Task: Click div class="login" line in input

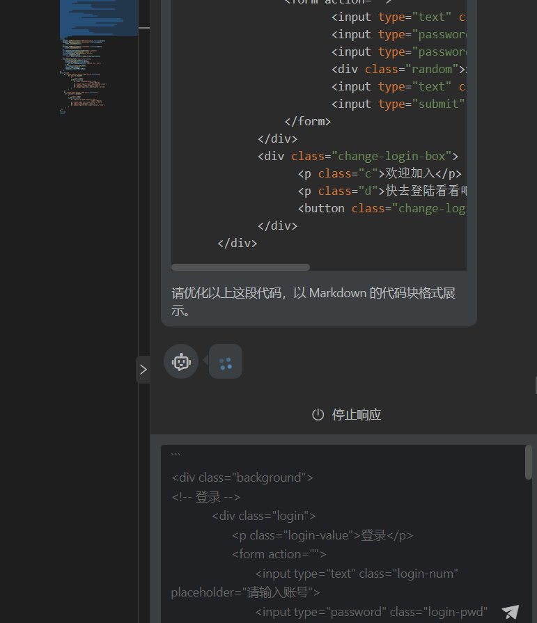Action: [x=264, y=516]
